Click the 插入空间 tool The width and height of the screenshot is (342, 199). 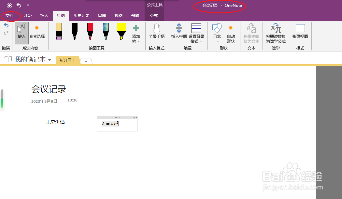click(179, 31)
